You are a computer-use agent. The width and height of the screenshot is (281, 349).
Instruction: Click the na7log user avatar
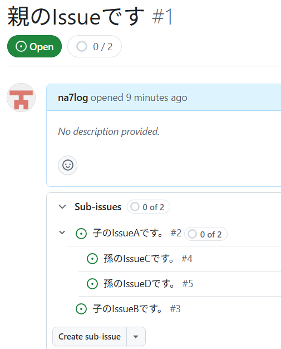(x=21, y=98)
